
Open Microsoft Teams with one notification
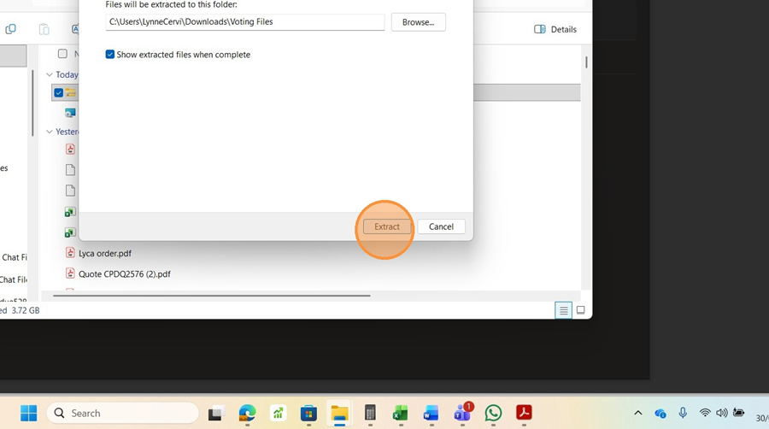(462, 414)
